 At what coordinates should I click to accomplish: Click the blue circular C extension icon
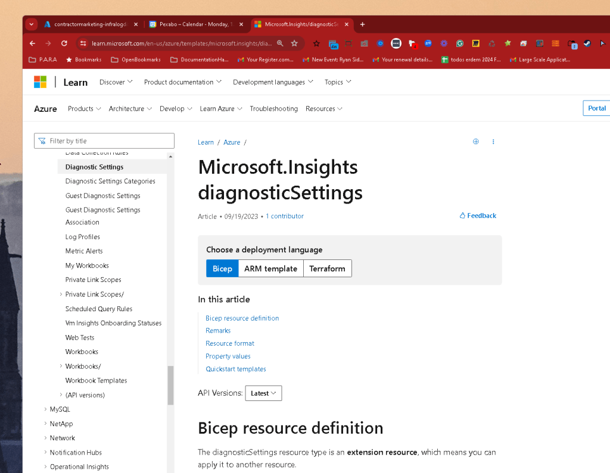coord(380,43)
